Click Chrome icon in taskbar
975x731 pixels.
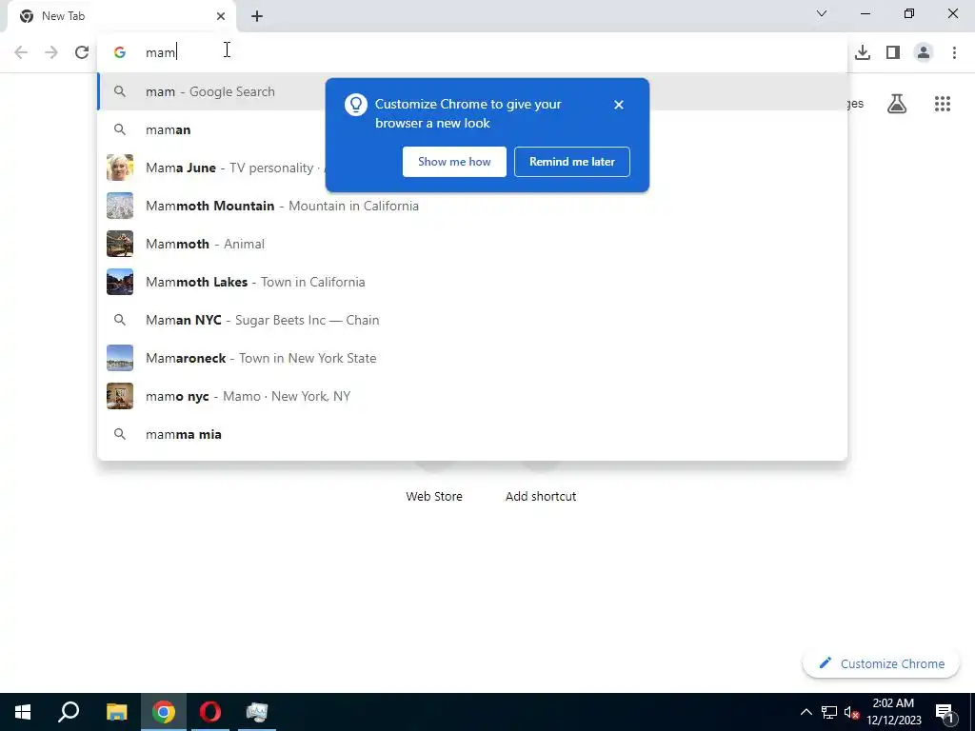pyautogui.click(x=164, y=712)
